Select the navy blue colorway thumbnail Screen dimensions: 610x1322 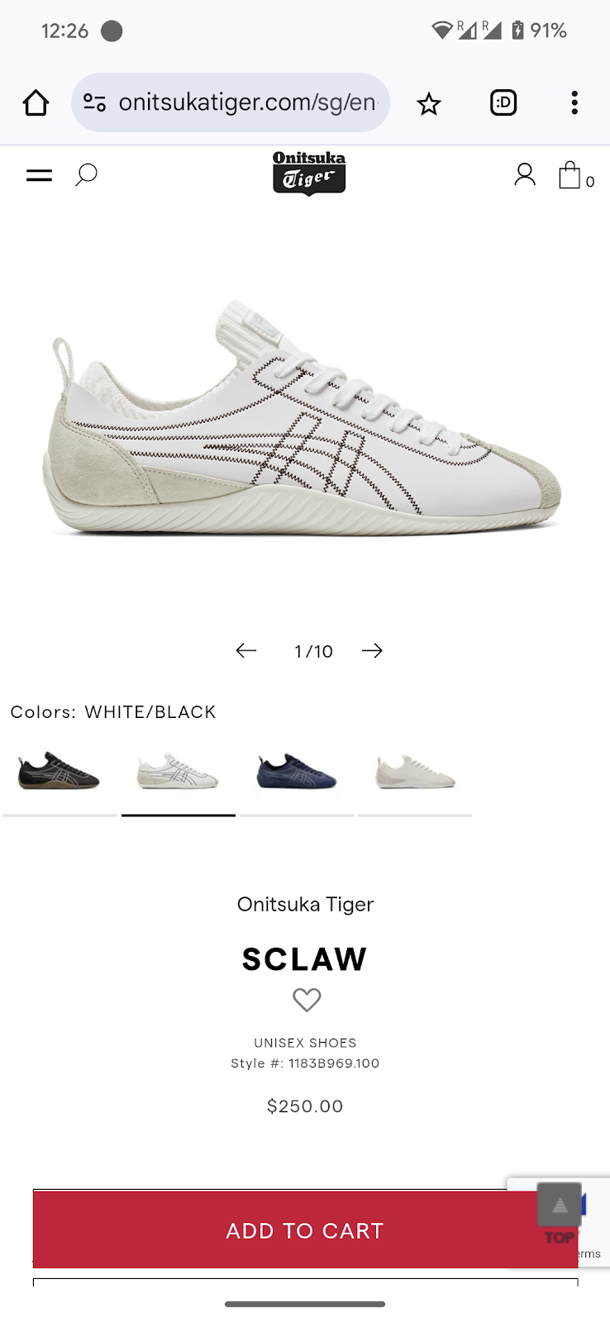click(x=297, y=771)
